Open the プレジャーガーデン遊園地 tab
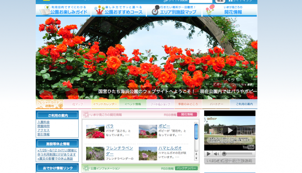Image resolution: width=302 pixels, height=173 pixels. pos(50,104)
